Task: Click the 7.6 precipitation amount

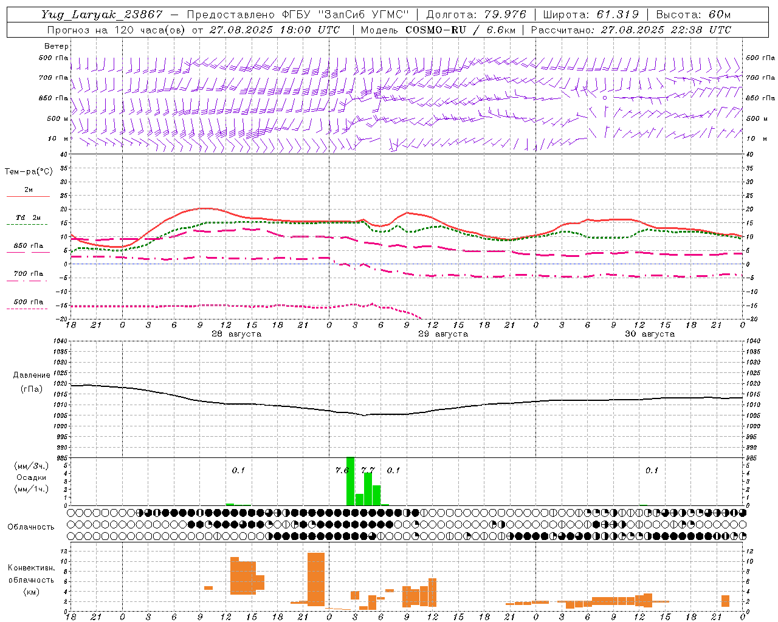Action: (x=342, y=470)
